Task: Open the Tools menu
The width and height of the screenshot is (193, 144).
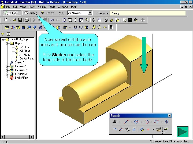Action: click(x=51, y=7)
